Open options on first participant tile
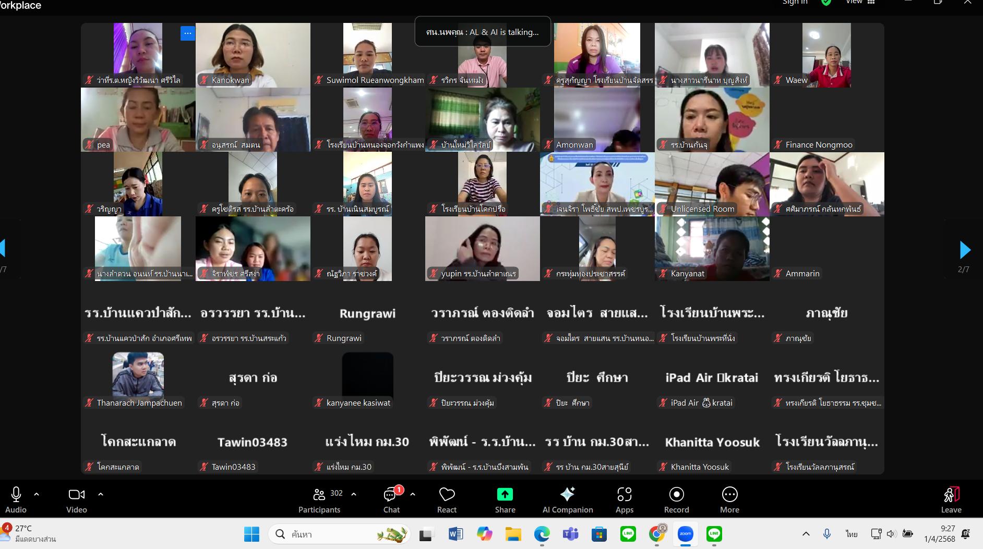Image resolution: width=983 pixels, height=549 pixels. [187, 33]
